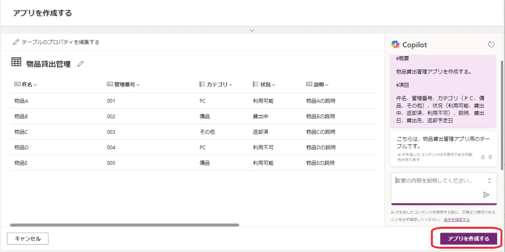Viewport: 505px width, 252px height.
Task: Select the 物品A cell
Action: (21, 101)
